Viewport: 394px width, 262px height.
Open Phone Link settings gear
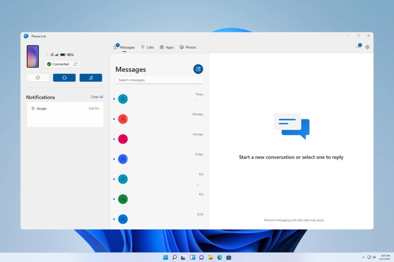tap(367, 47)
